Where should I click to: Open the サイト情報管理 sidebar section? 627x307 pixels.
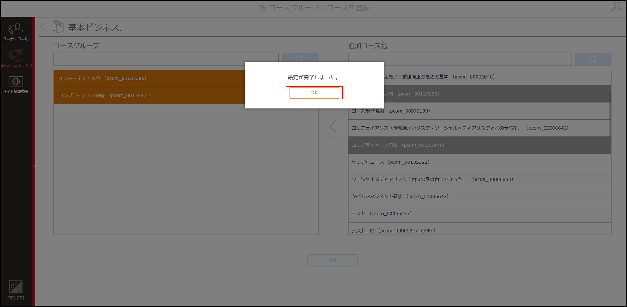click(x=16, y=84)
